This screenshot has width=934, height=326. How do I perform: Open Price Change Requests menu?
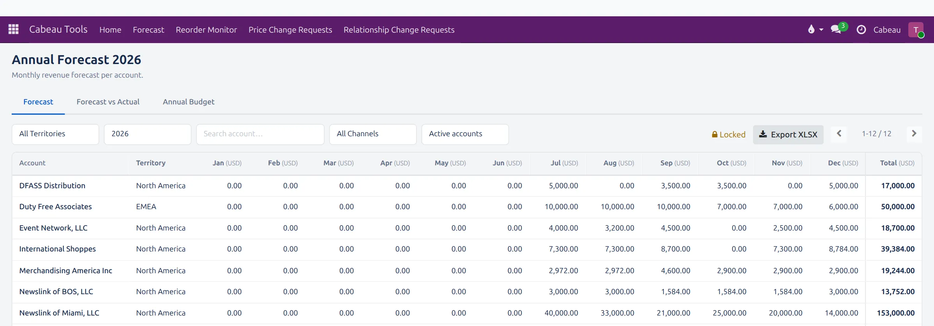[x=290, y=30]
